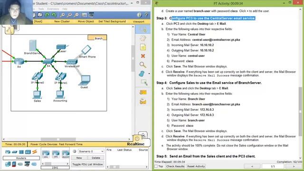Go to next instruction page arrow
This screenshot has width=304, height=171.
tap(294, 166)
